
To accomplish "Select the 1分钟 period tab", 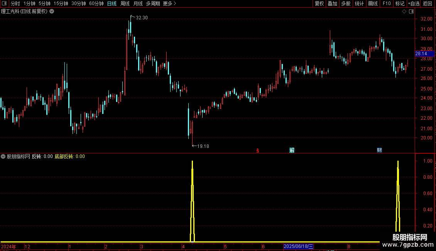I will coord(29,3).
